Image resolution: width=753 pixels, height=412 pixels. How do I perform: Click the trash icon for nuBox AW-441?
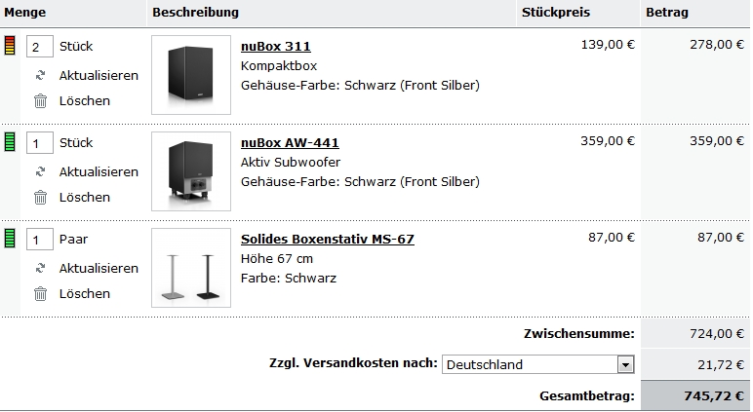[x=40, y=197]
